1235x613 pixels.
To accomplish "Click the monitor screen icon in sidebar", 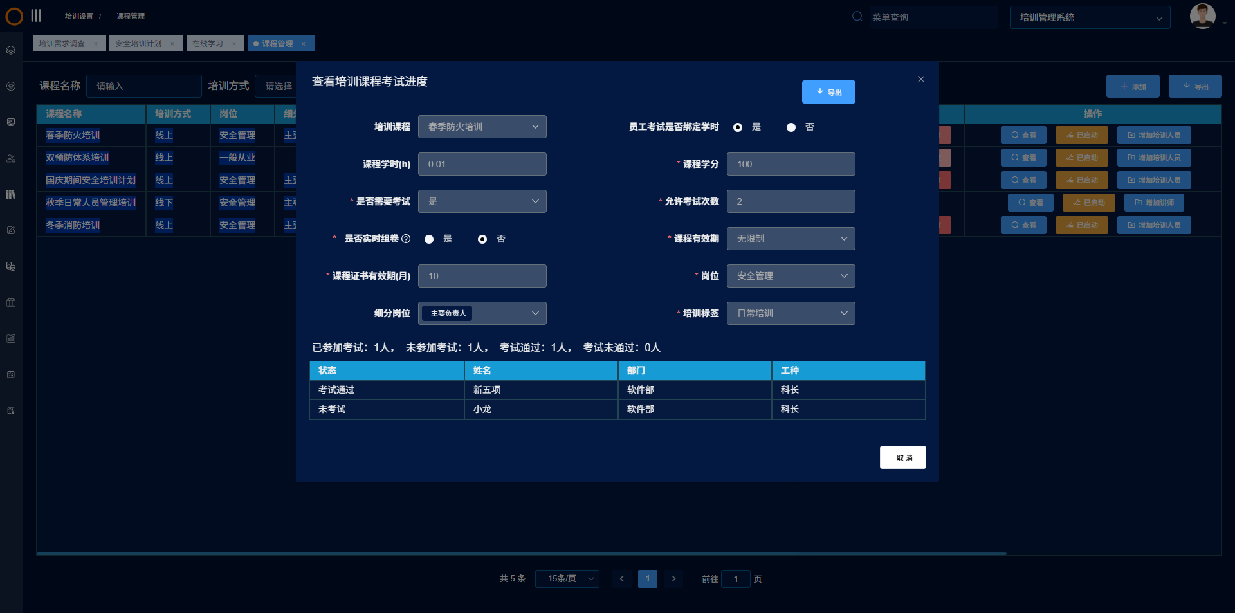I will coord(10,122).
